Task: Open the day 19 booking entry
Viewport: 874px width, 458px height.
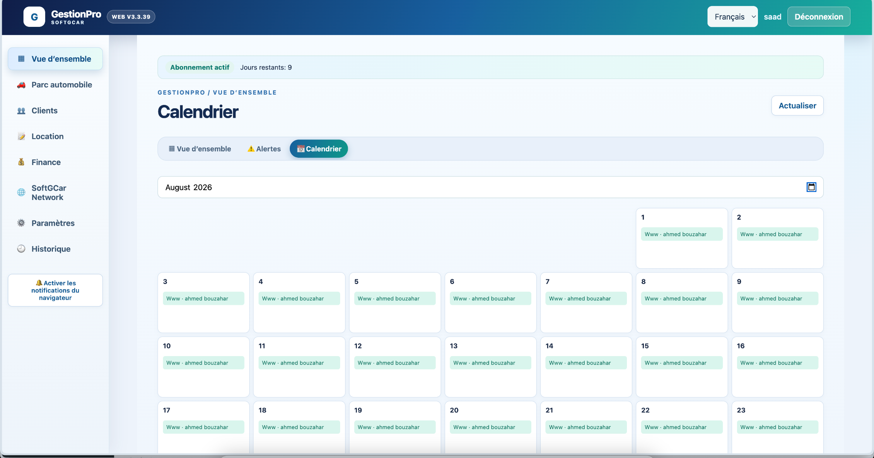Action: tap(395, 427)
